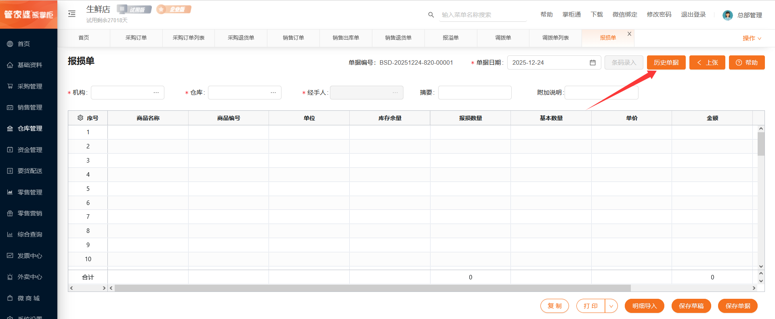Open the calendar date picker icon
The width and height of the screenshot is (775, 319).
click(x=592, y=63)
